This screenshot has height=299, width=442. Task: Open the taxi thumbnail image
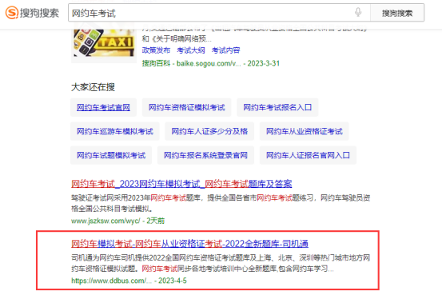tap(104, 42)
